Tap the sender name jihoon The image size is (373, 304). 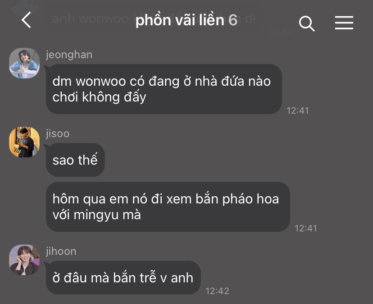click(x=61, y=251)
